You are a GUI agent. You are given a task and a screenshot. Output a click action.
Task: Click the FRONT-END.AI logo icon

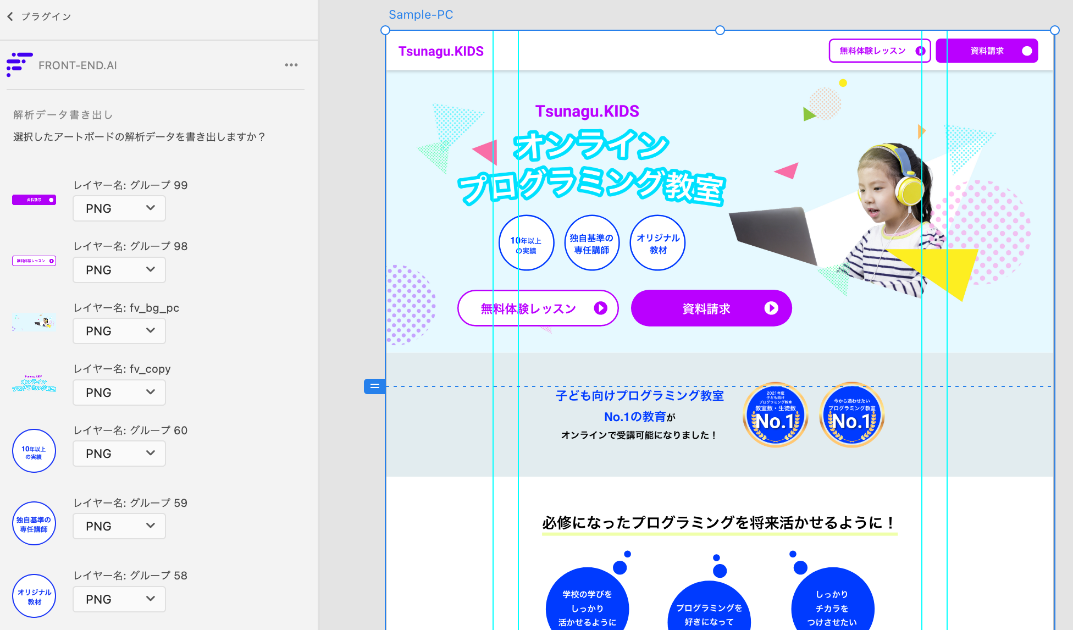(x=19, y=64)
